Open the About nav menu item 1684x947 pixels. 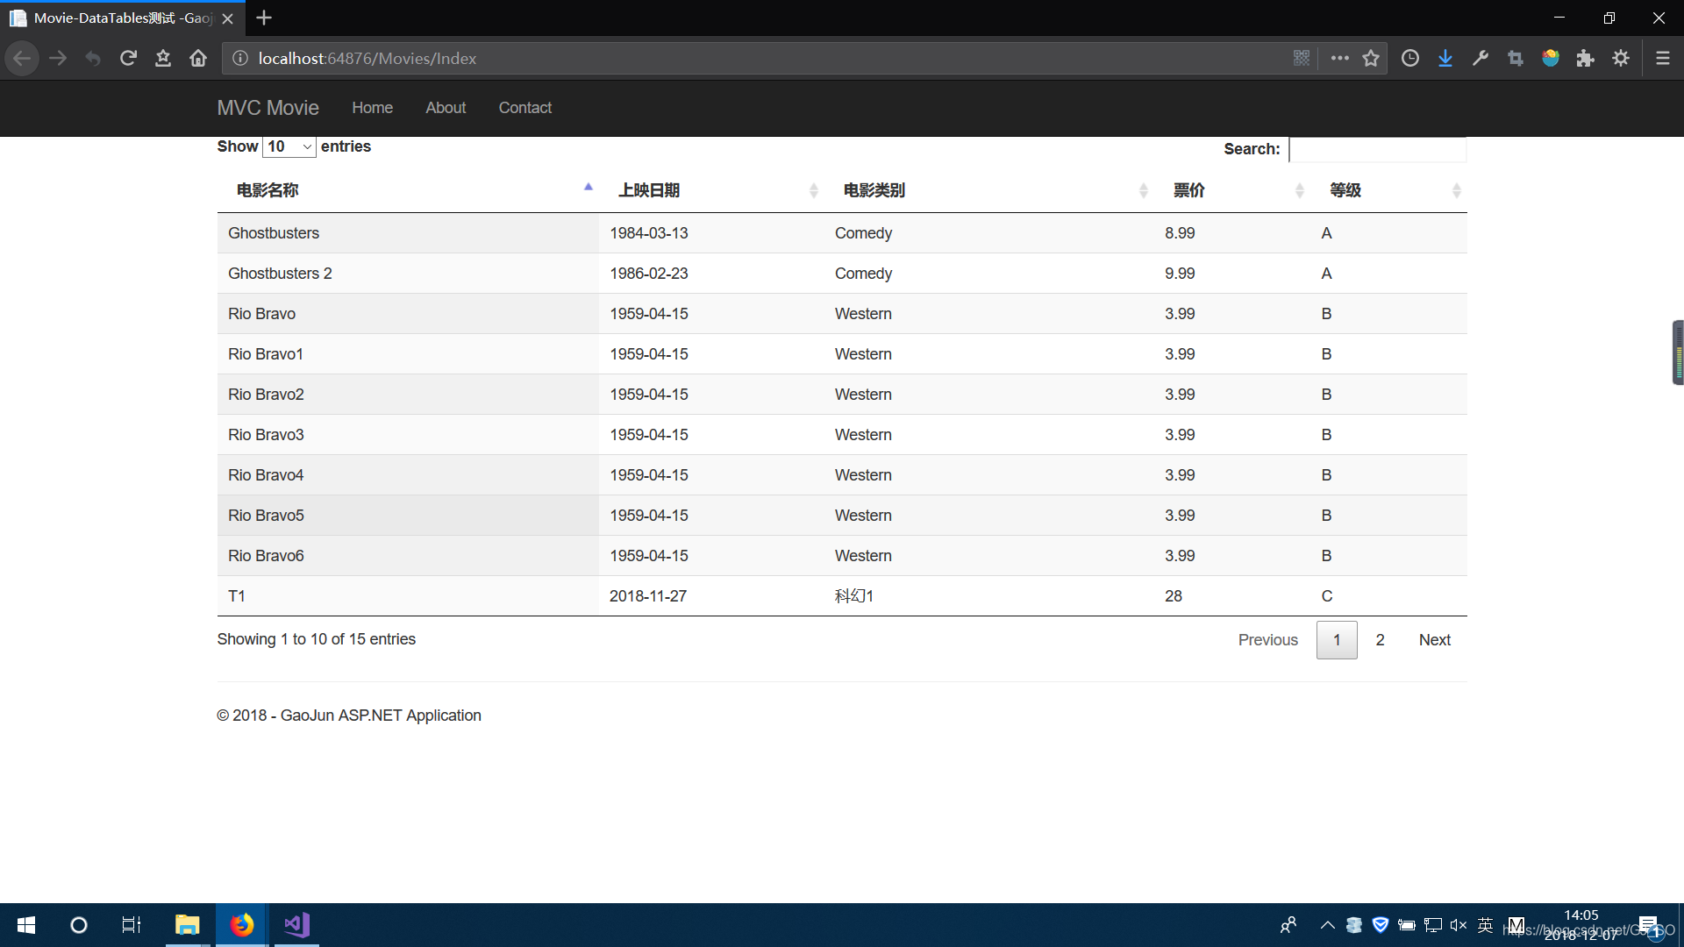446,108
